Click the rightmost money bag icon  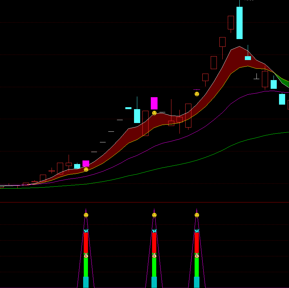click(x=197, y=255)
